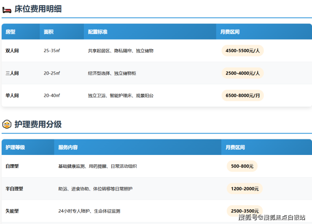
Task: Click the 搜狐号@搜狐焦点白银站 watermark
Action: click(x=272, y=217)
